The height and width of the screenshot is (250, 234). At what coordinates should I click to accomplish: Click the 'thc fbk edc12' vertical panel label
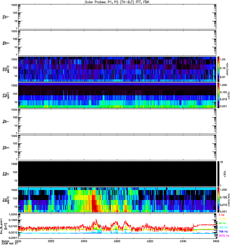coord(6,200)
